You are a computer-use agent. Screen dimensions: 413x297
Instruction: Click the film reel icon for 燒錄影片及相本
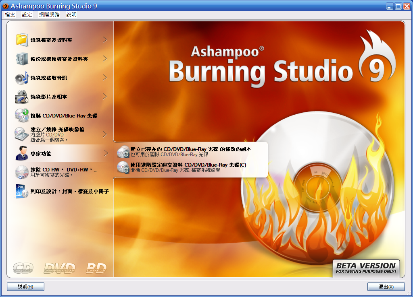(22, 97)
